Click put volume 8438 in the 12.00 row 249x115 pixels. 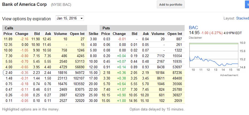[160, 67]
